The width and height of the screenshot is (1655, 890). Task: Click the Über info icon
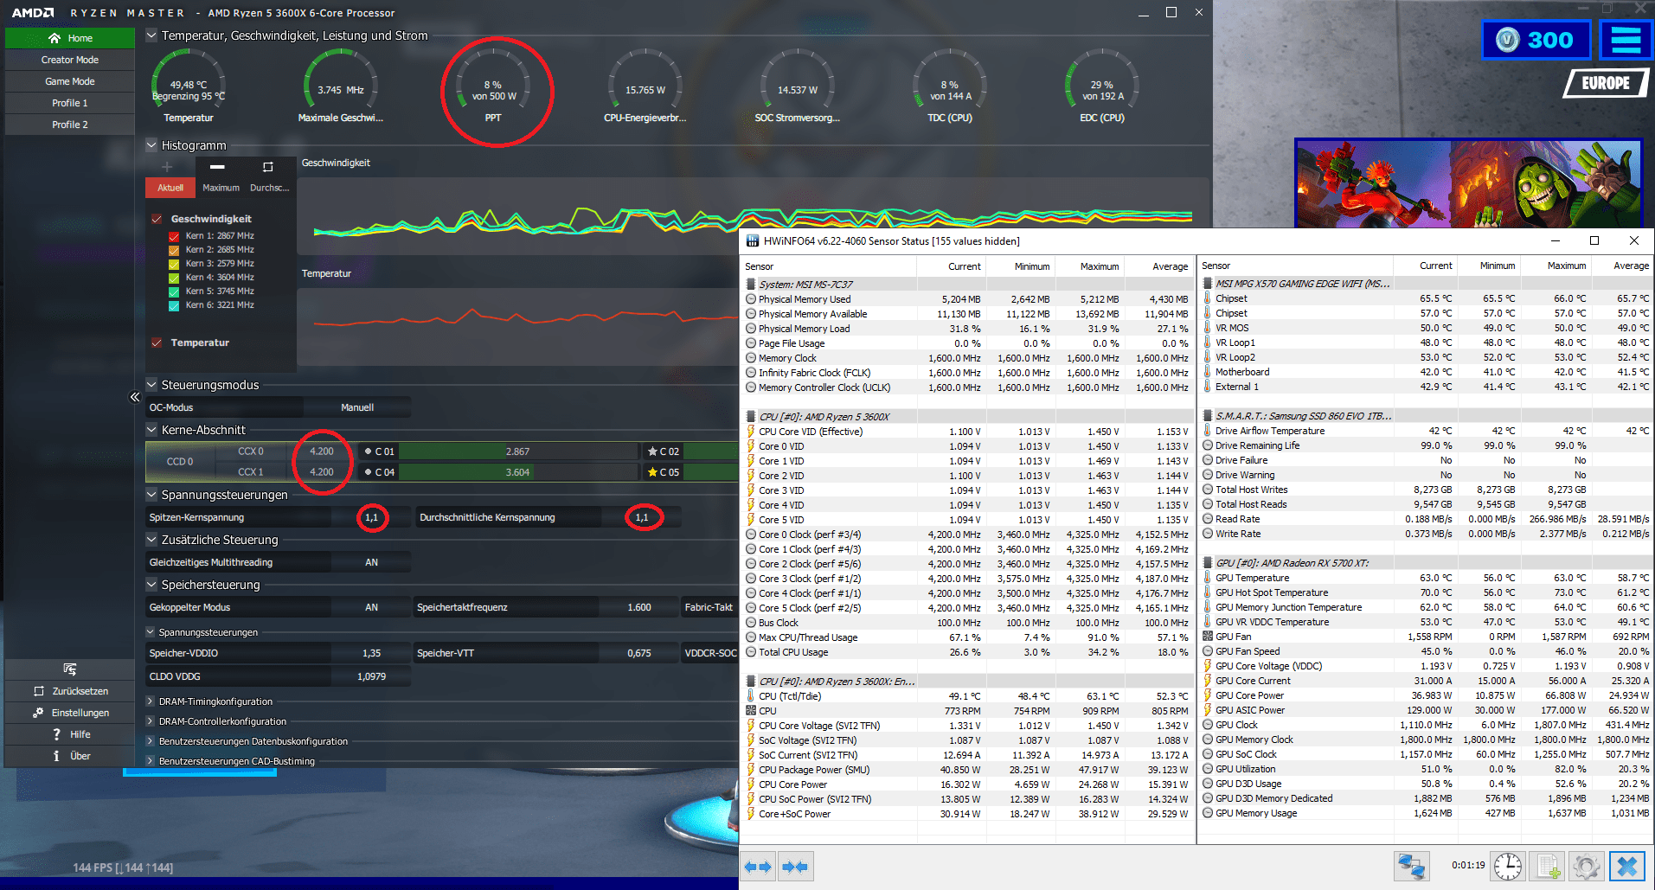pos(56,756)
